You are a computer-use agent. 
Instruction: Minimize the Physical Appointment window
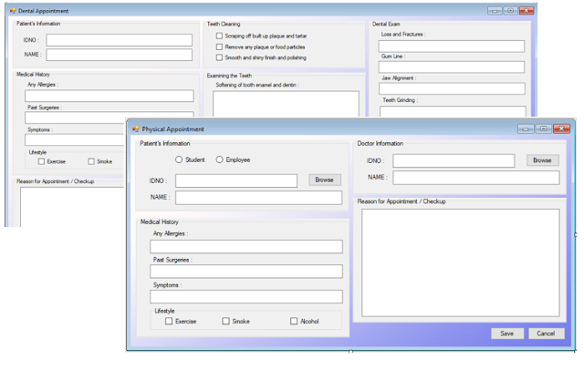[526, 128]
